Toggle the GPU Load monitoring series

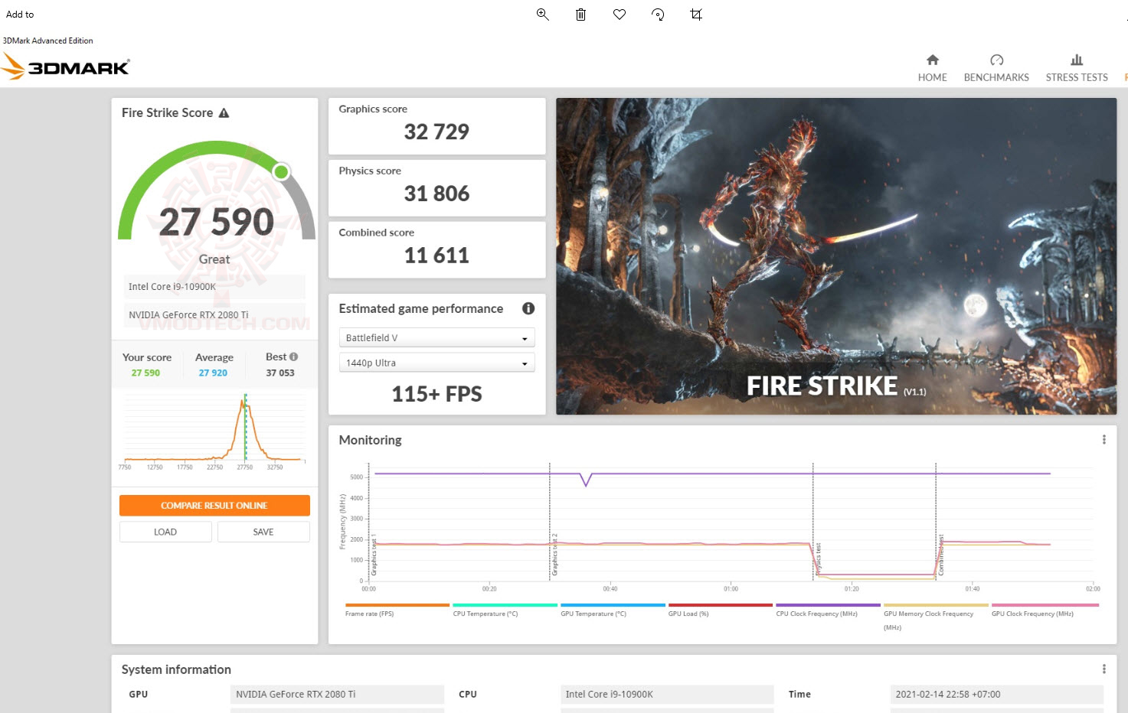click(720, 604)
